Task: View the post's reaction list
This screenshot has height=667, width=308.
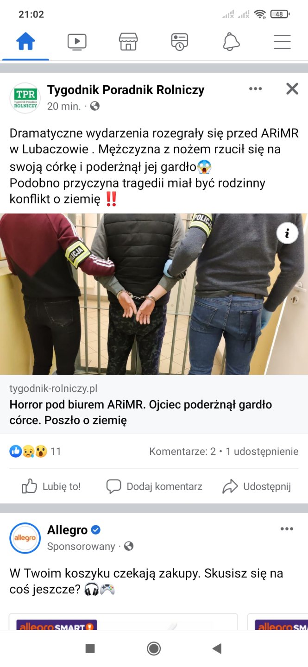Action: (35, 451)
